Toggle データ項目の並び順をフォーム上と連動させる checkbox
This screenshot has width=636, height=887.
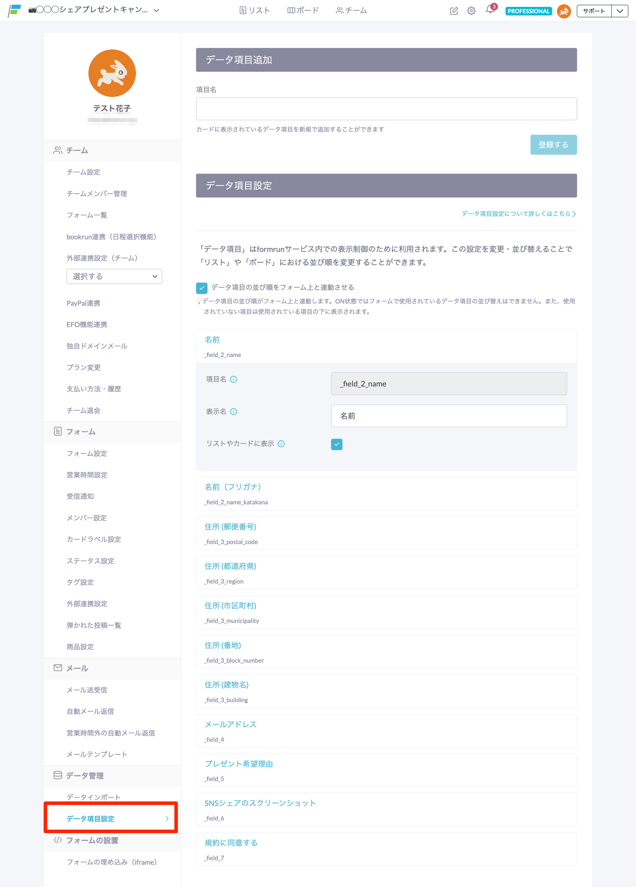202,288
